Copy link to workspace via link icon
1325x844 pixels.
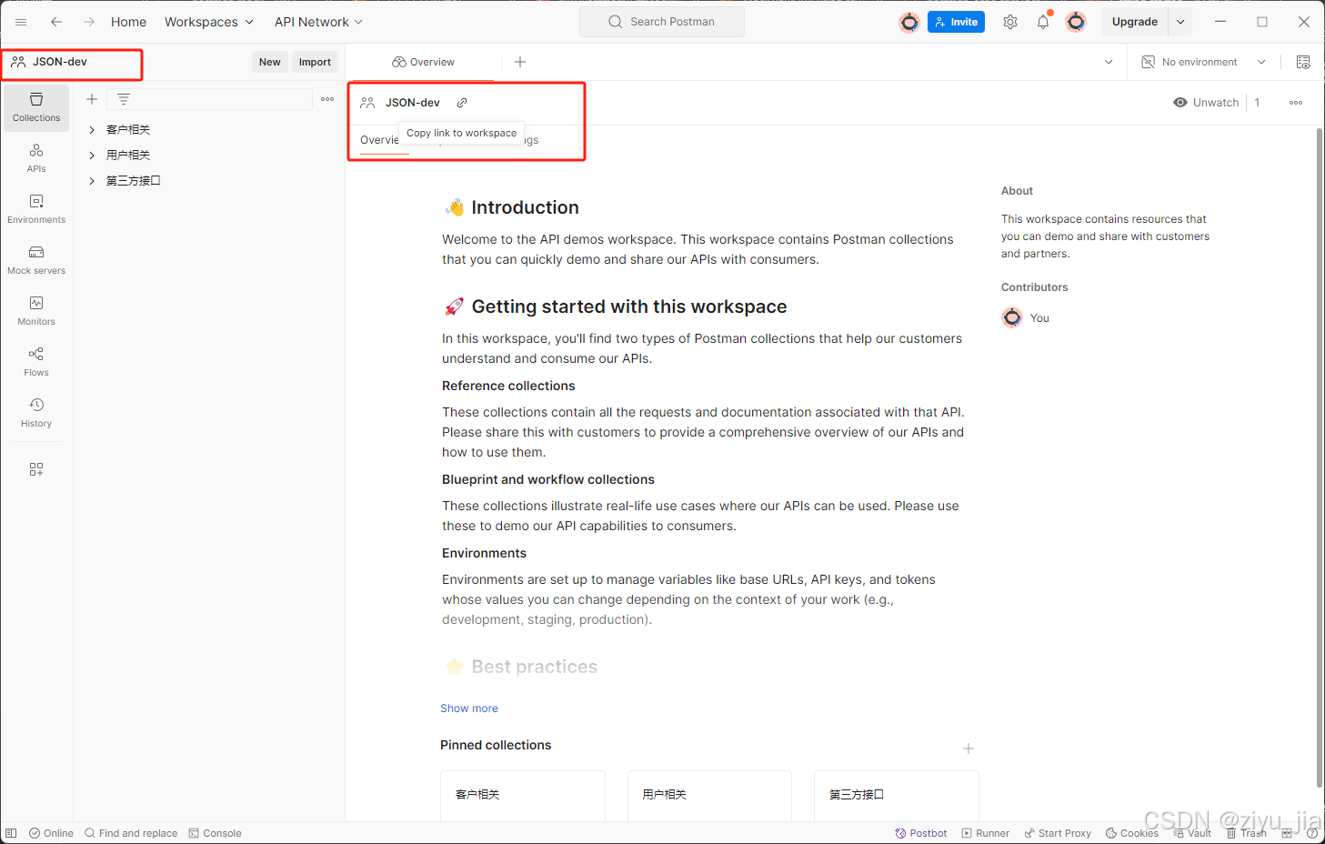point(462,103)
